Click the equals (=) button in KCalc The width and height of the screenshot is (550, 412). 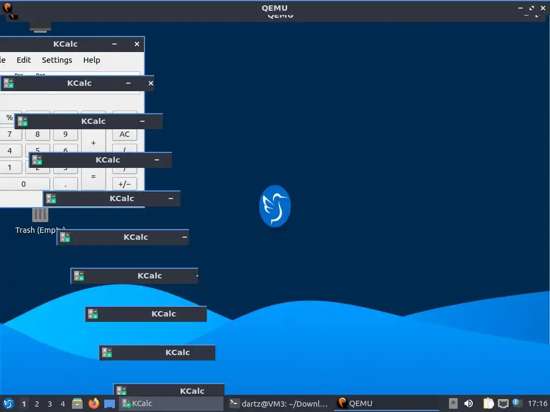93,178
